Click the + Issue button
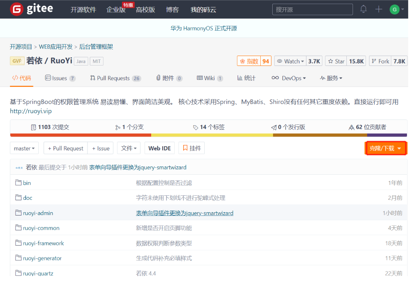 (100, 148)
